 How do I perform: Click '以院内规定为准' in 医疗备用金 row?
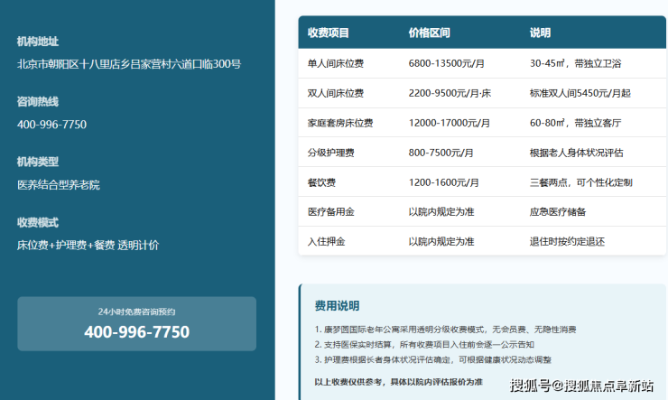441,211
